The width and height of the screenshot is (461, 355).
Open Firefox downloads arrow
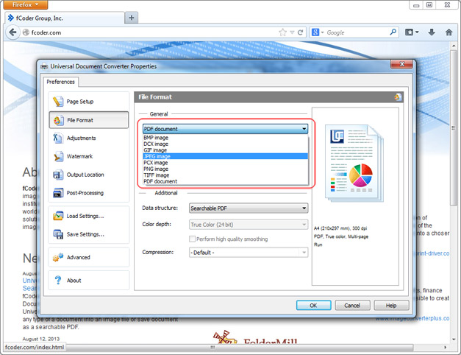(432, 32)
